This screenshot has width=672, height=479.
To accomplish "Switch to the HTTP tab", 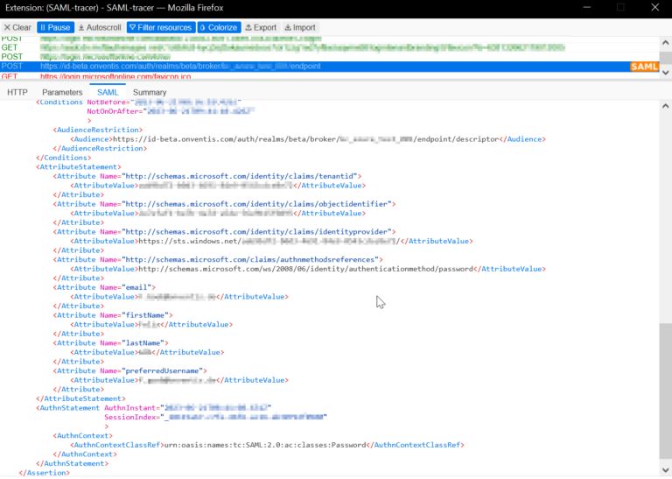I will pyautogui.click(x=17, y=92).
